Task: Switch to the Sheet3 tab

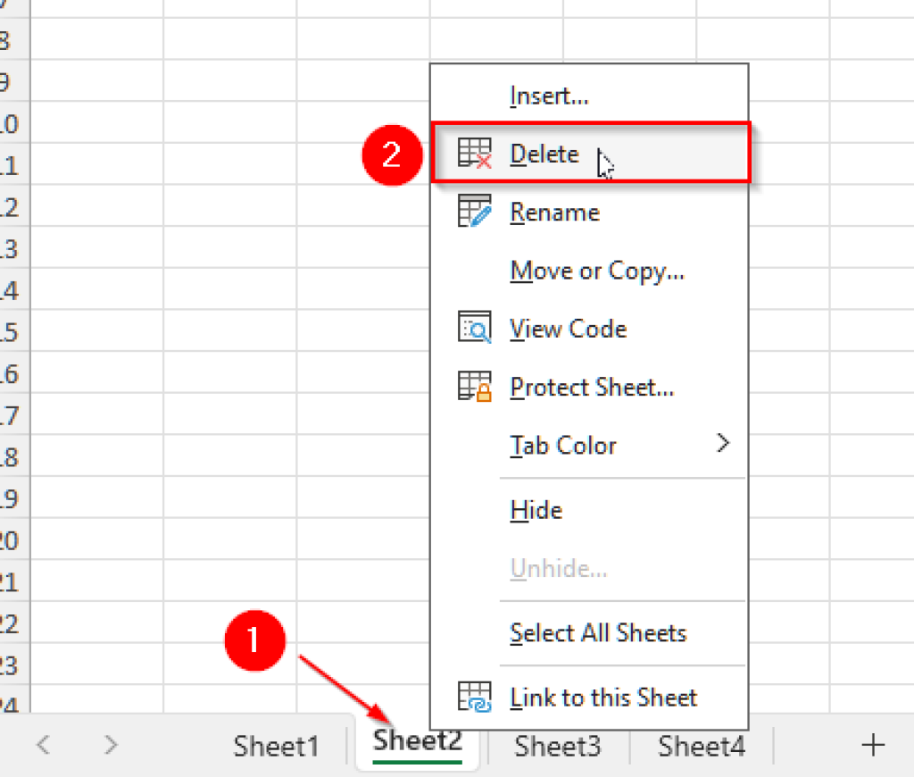Action: (x=558, y=745)
